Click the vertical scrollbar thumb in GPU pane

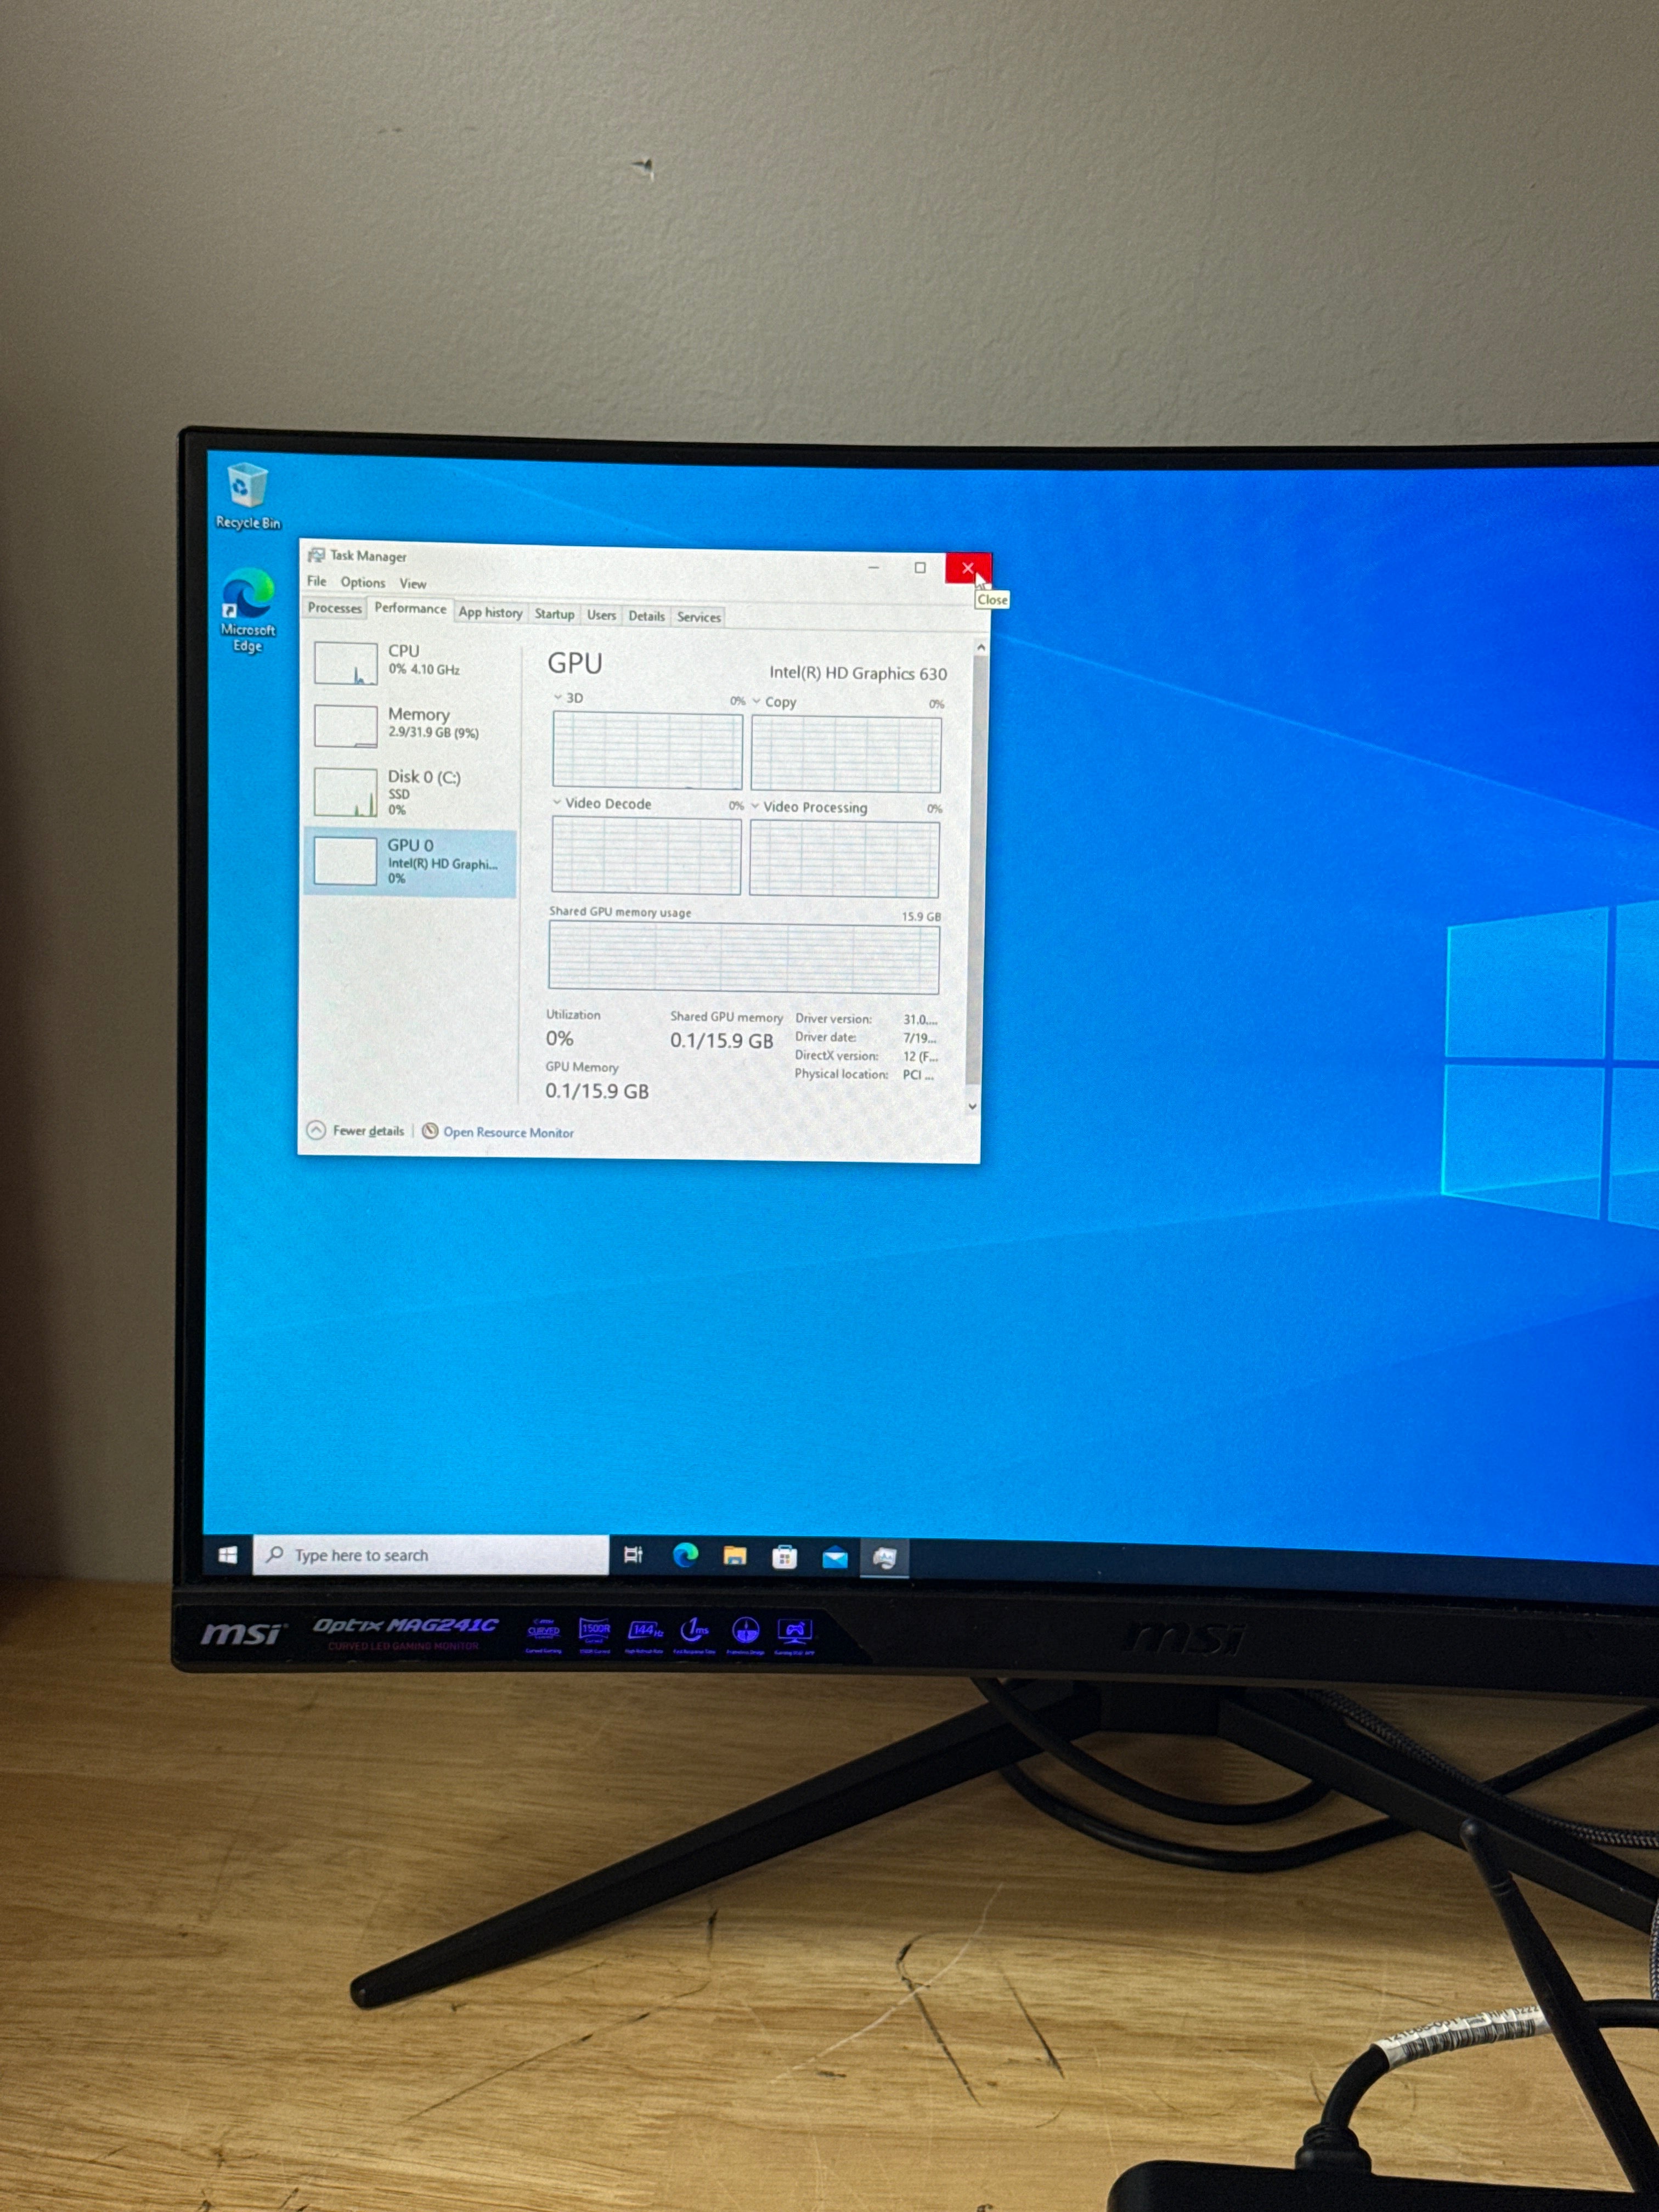pos(976,870)
